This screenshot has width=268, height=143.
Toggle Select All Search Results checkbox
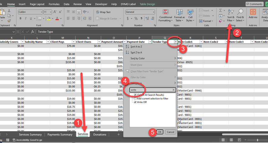pyautogui.click(x=135, y=95)
